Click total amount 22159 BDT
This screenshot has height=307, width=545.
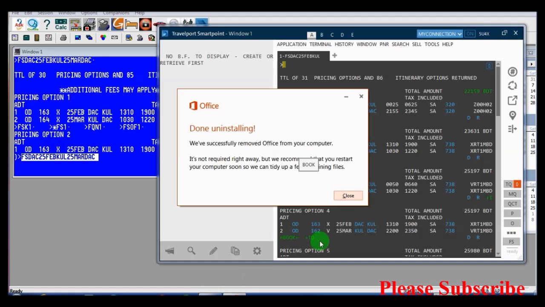[x=478, y=91]
